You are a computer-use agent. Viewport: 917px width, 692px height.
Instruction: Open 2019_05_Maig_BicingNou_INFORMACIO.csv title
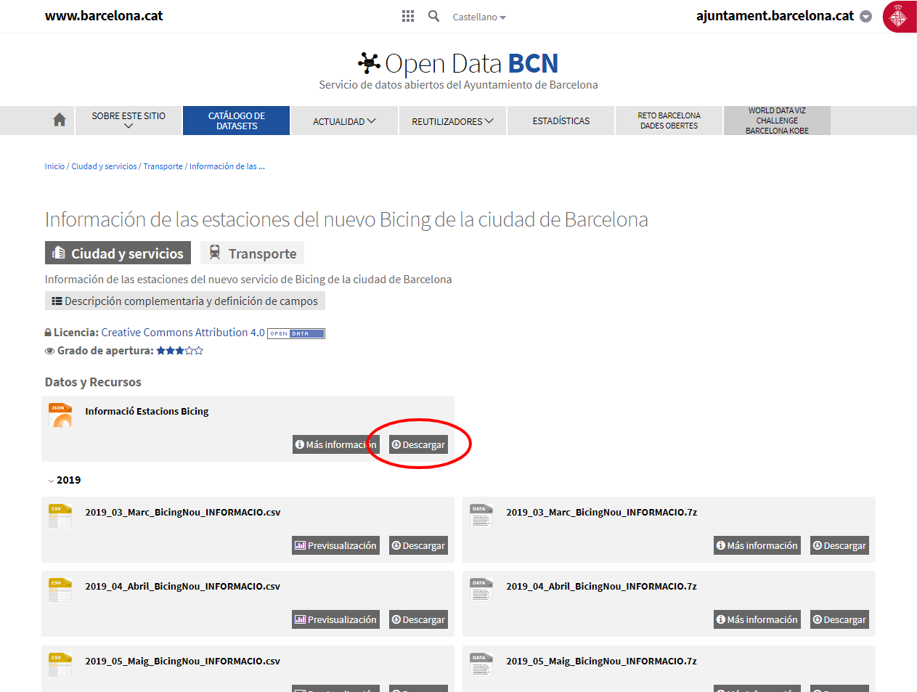click(182, 661)
